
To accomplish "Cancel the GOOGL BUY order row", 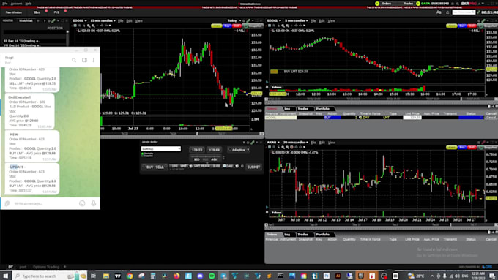I will pyautogui.click(x=491, y=118).
